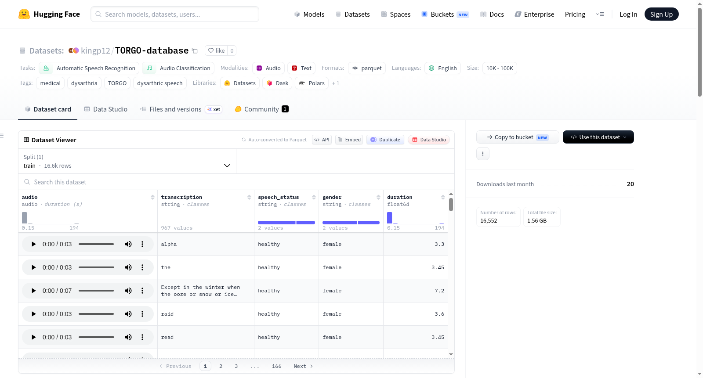Show the additional libraries '+ 1'
703x378 pixels.
(336, 83)
